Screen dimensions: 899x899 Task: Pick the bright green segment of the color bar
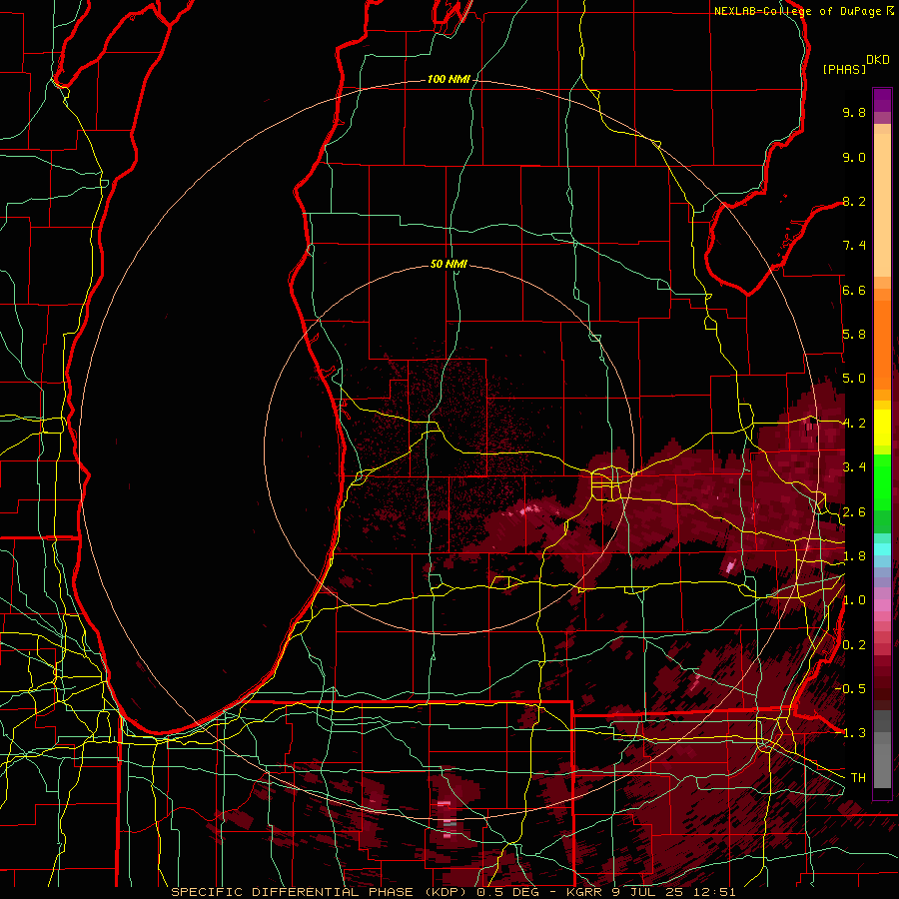pos(882,481)
